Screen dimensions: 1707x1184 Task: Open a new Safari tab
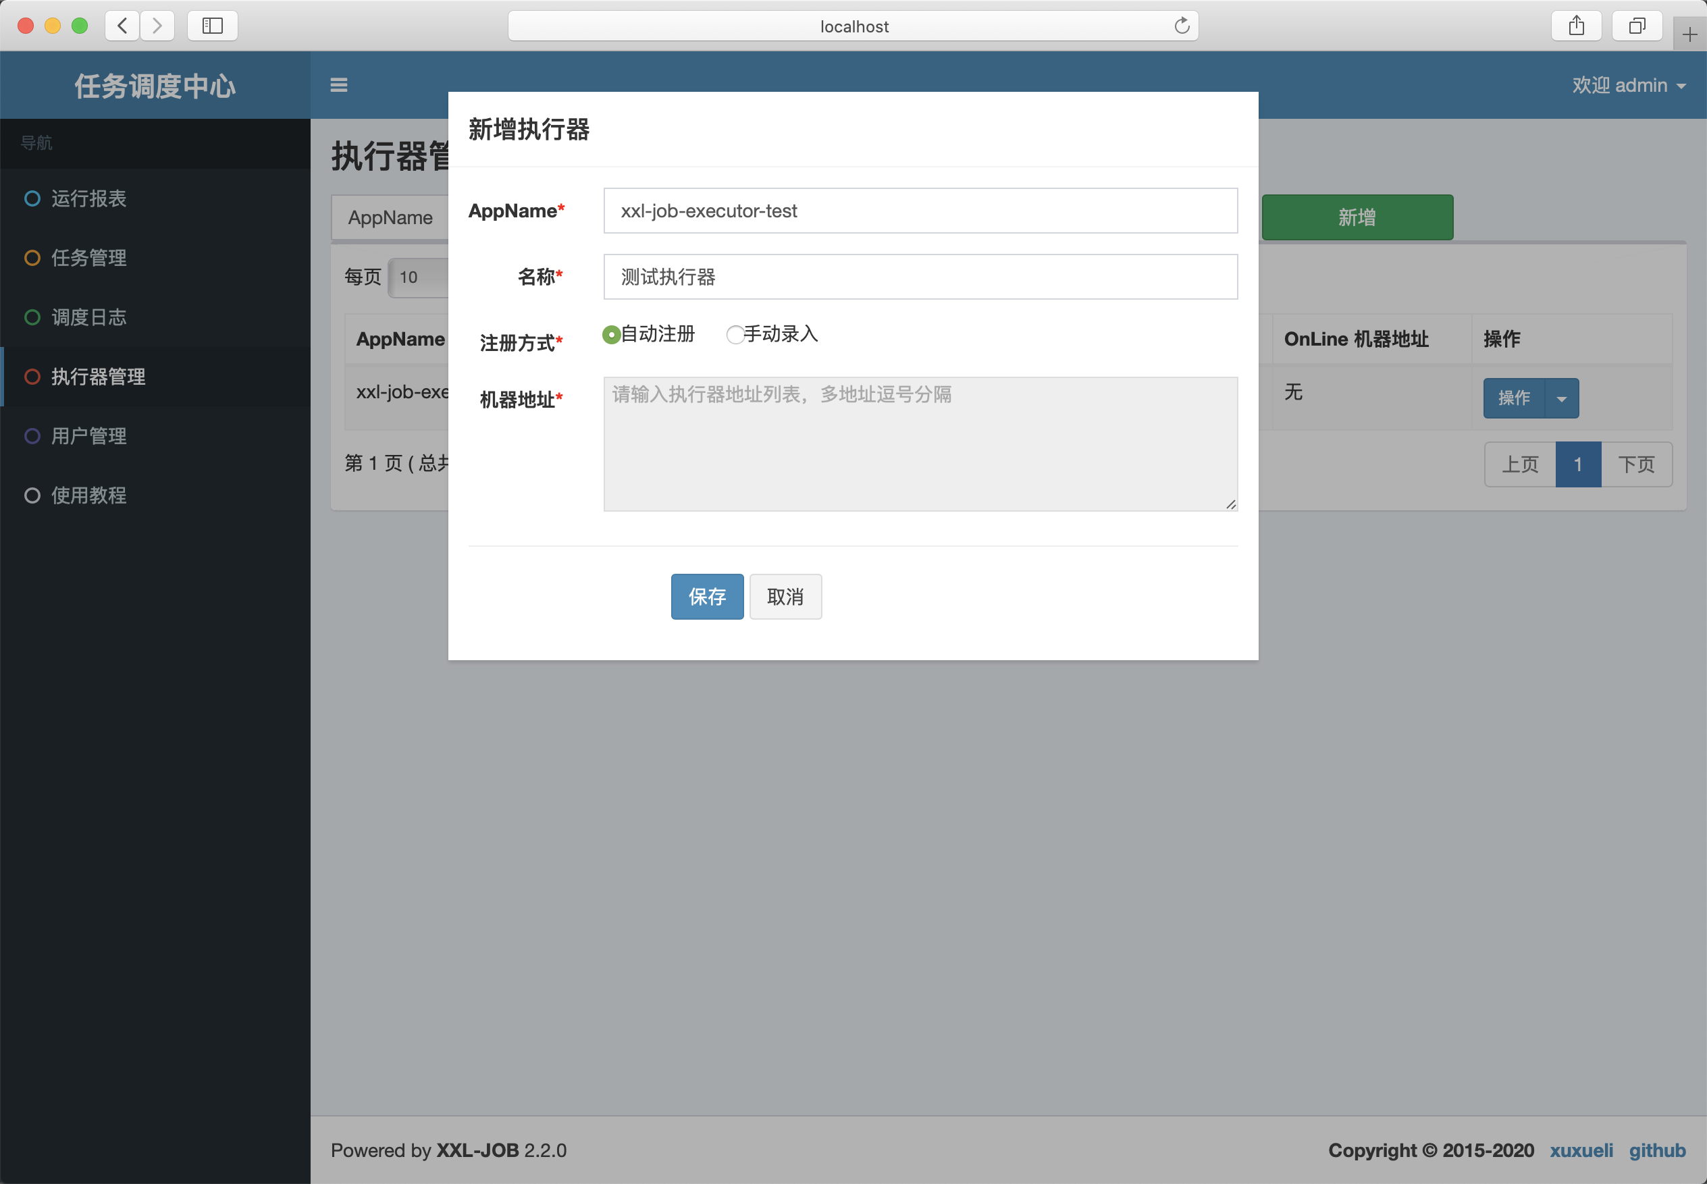[1689, 34]
